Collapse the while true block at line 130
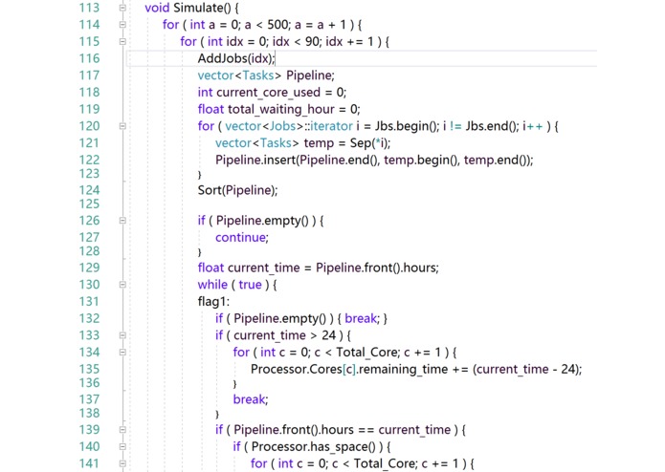This screenshot has height=472, width=665. pyautogui.click(x=122, y=285)
